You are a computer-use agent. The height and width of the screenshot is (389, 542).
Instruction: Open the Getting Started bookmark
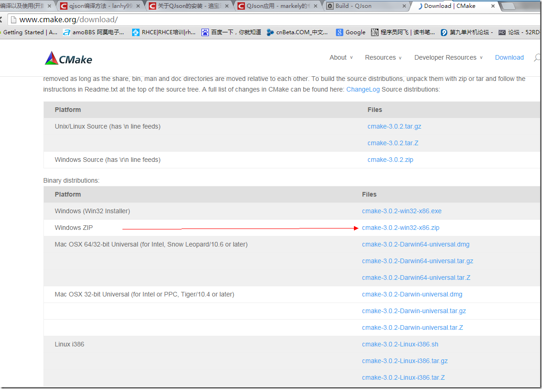pyautogui.click(x=30, y=32)
